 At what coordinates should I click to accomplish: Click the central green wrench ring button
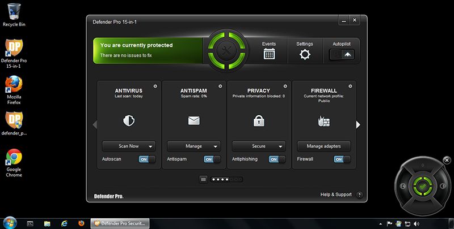pos(226,50)
